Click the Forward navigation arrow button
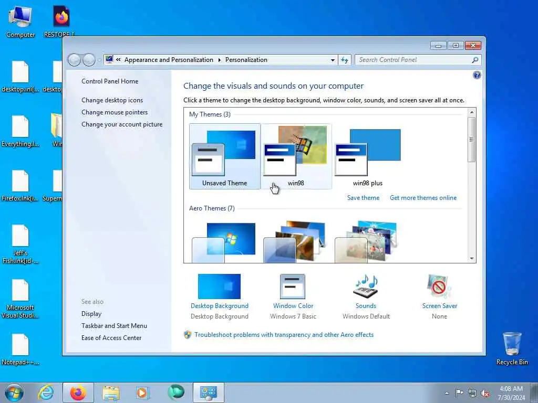This screenshot has width=538, height=403. (89, 60)
